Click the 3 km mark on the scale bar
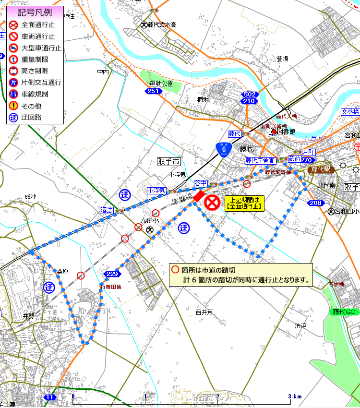Screen dimensions: 360x408 (x=295, y=396)
